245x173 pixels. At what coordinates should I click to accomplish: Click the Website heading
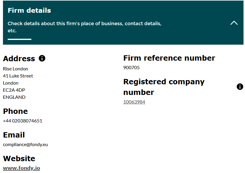19,159
